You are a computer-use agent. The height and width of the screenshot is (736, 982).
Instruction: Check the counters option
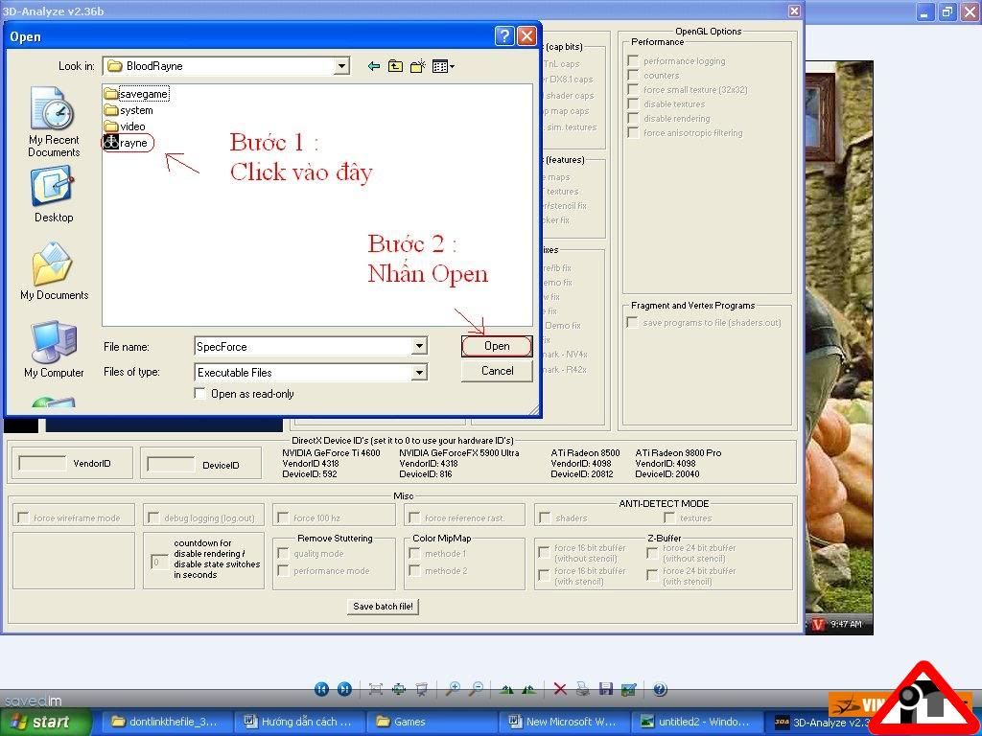(x=633, y=75)
